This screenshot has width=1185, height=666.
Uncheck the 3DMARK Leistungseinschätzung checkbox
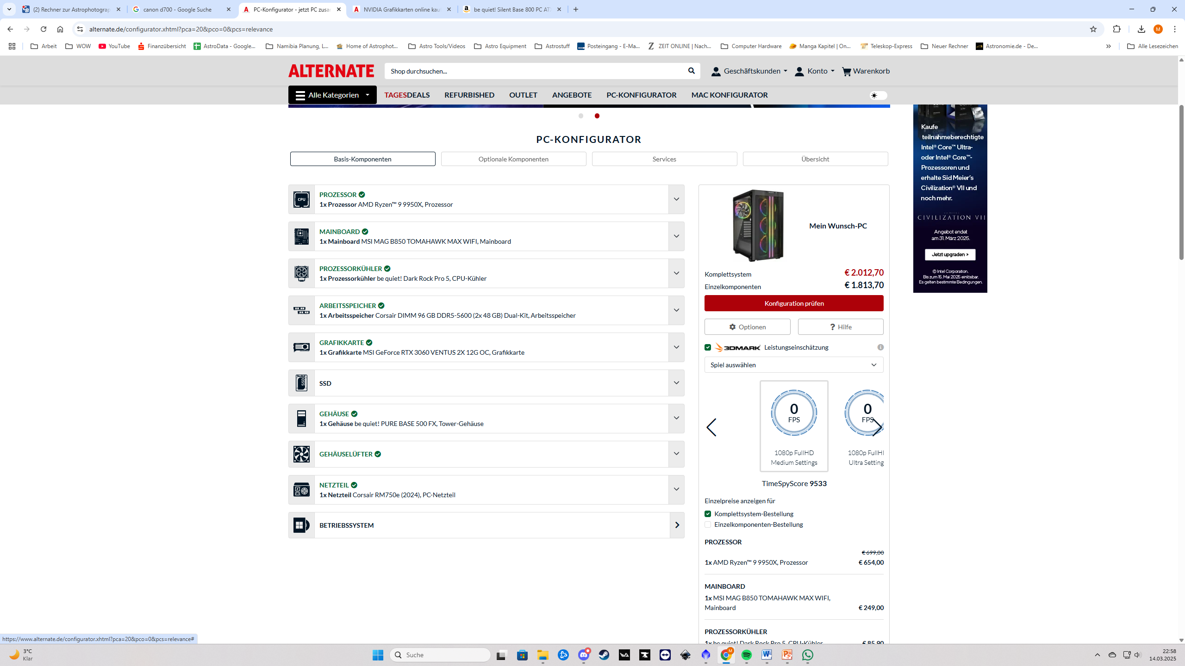pyautogui.click(x=708, y=347)
